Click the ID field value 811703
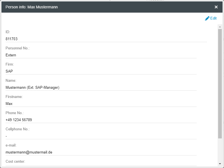Viewport: 224px width, 168px height. pos(11,39)
